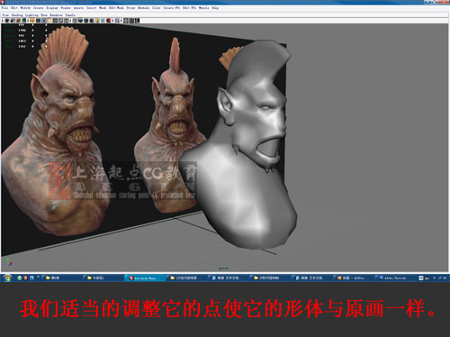Toggle the Safe Action icon
The image size is (450, 337).
60,21
